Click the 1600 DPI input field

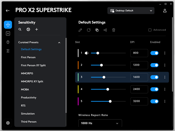coord(139,77)
